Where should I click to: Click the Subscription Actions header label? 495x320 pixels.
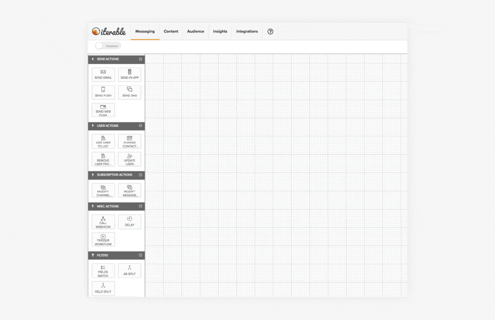[x=114, y=175]
